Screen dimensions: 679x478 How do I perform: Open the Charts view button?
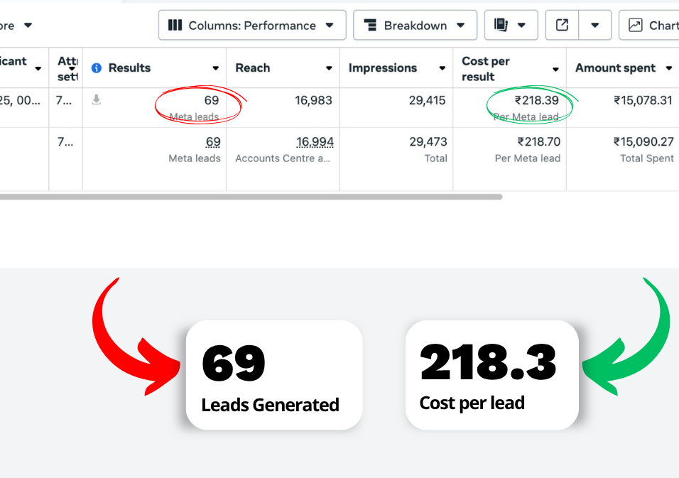(x=650, y=26)
